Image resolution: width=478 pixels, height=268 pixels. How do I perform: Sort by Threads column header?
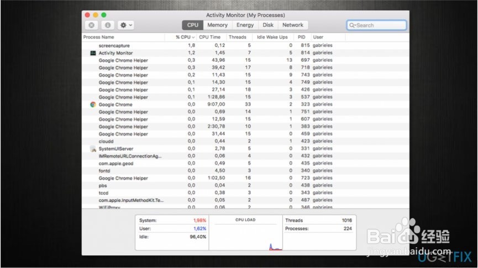[x=239, y=37]
